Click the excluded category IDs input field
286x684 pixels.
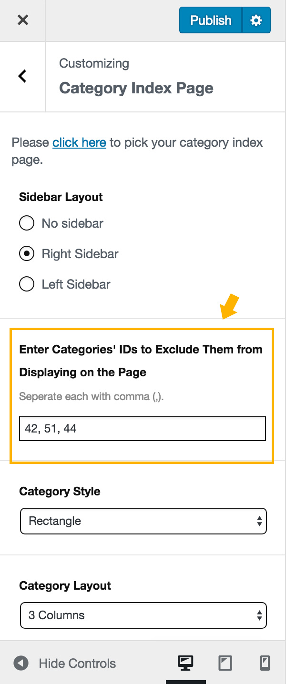(142, 429)
